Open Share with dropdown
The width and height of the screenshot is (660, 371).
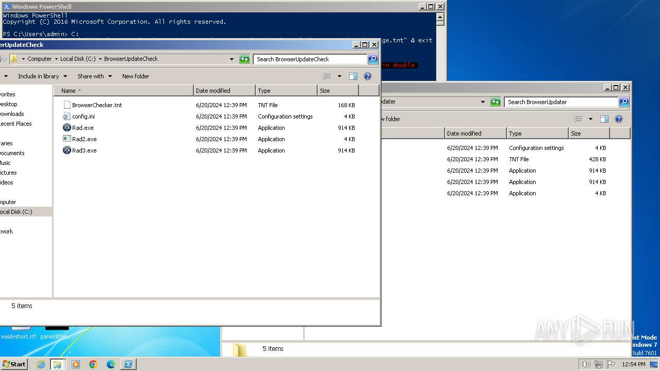click(x=94, y=76)
